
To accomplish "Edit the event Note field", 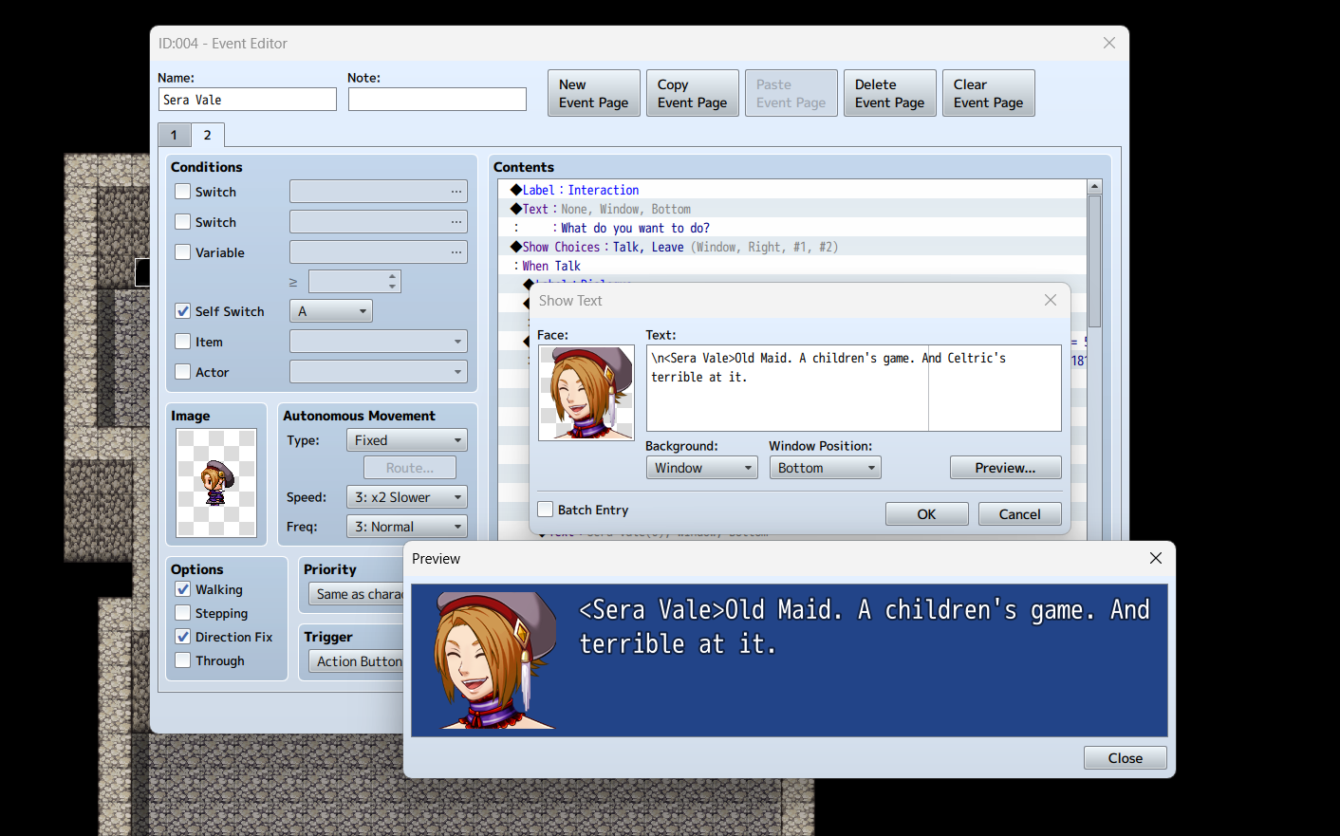I will click(437, 99).
